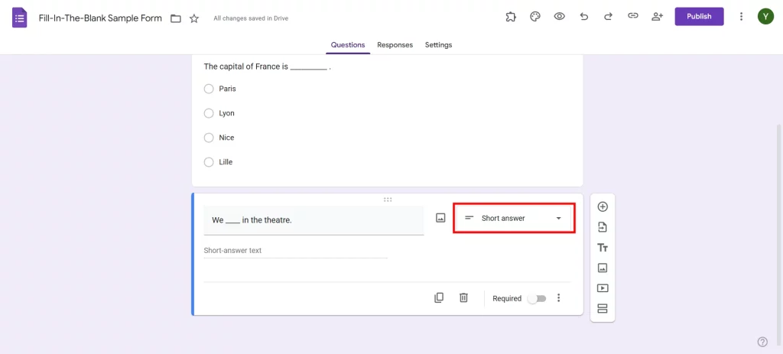
Task: Open the Settings tab
Action: [x=438, y=45]
